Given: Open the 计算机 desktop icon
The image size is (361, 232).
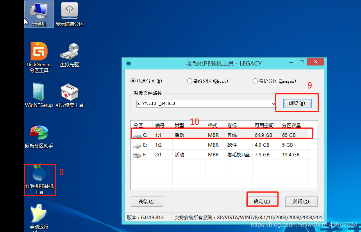Looking at the screenshot, I should 39,14.
